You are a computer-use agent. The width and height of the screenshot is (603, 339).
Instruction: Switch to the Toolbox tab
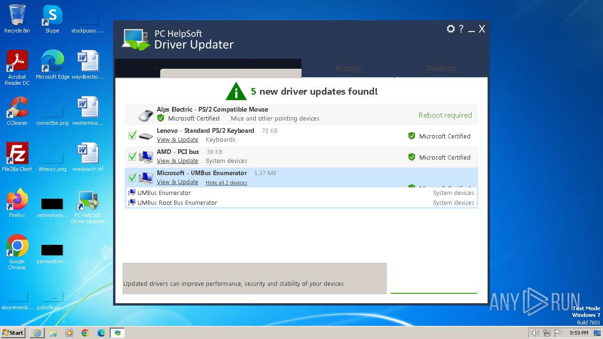pyautogui.click(x=441, y=68)
